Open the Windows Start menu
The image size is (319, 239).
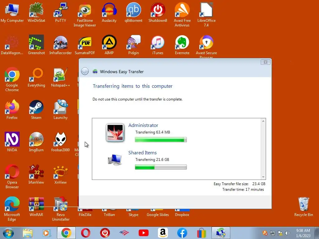click(8, 233)
